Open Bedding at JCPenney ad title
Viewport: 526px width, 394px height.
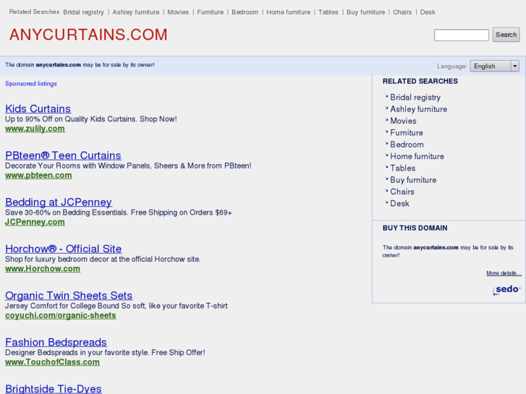59,202
